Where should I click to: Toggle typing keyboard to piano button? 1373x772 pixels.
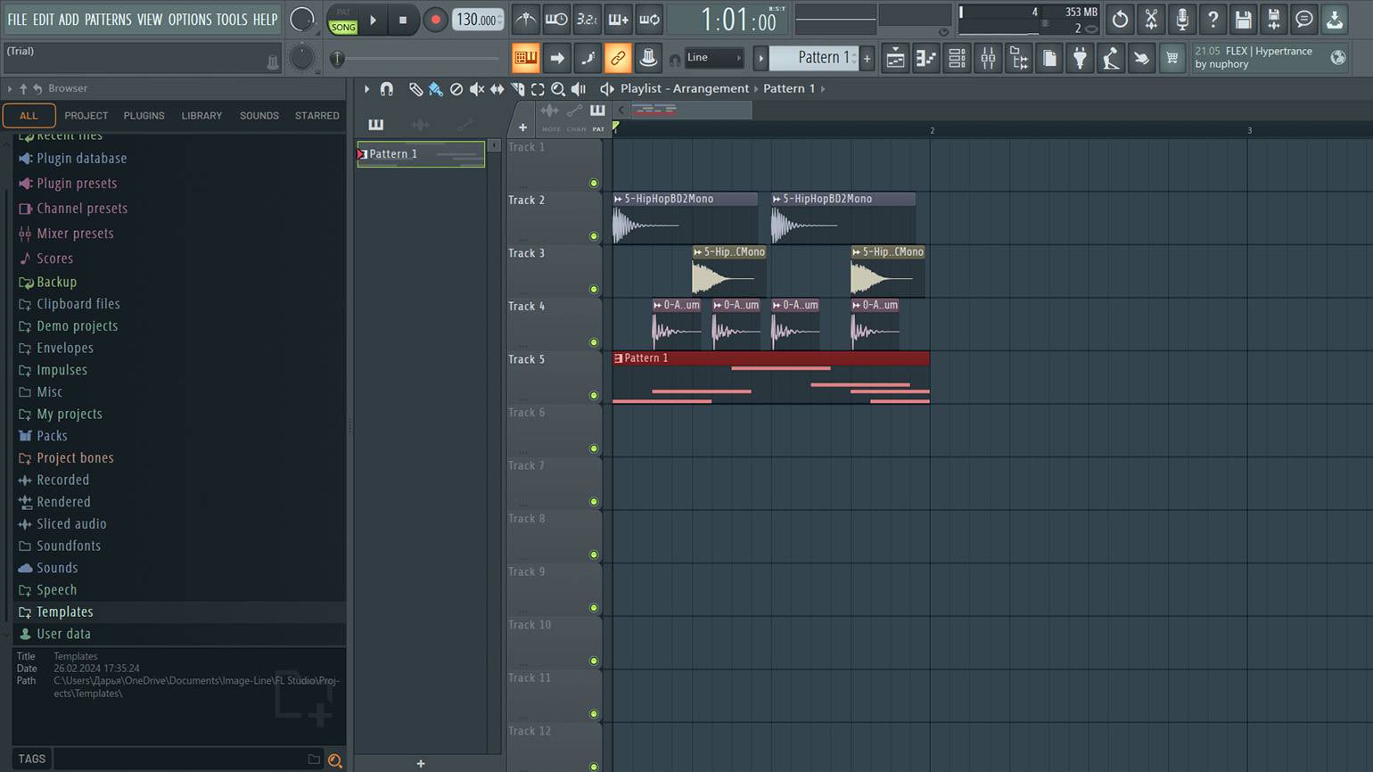[525, 58]
